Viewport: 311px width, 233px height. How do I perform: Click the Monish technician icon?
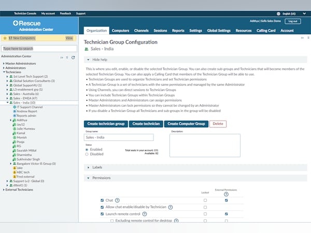tap(15, 138)
